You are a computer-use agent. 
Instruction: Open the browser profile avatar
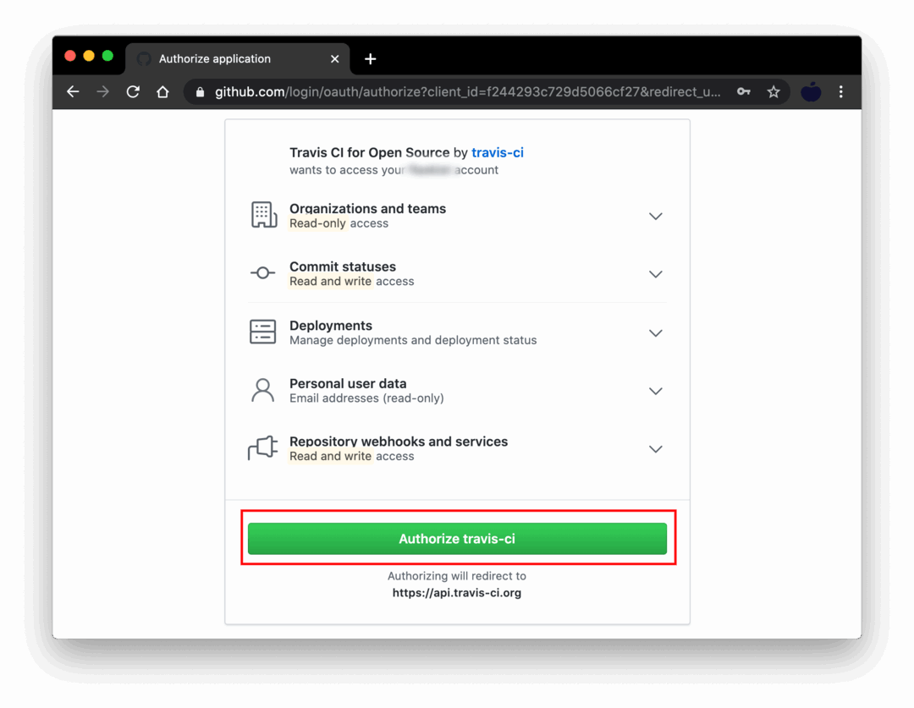(x=810, y=91)
